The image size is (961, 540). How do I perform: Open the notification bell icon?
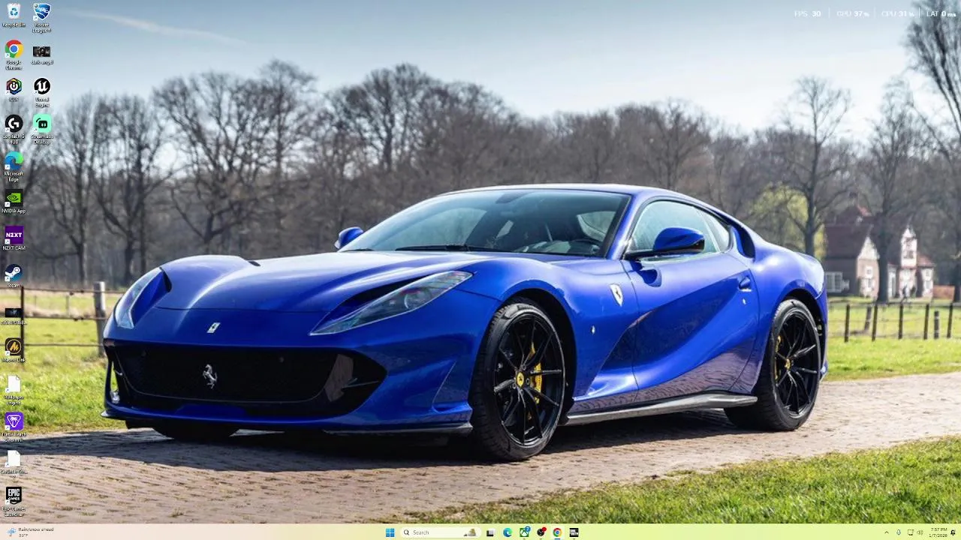pos(953,532)
